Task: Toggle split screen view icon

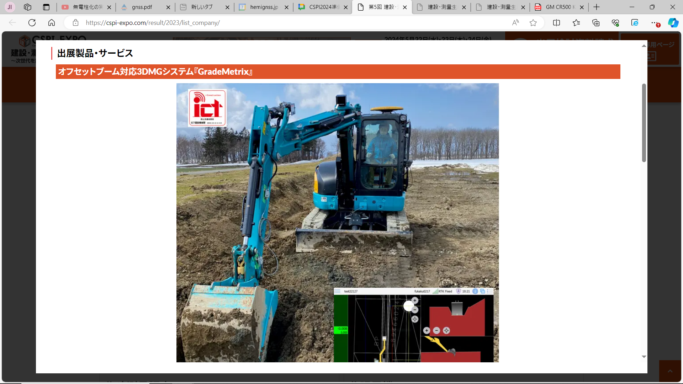Action: [556, 23]
